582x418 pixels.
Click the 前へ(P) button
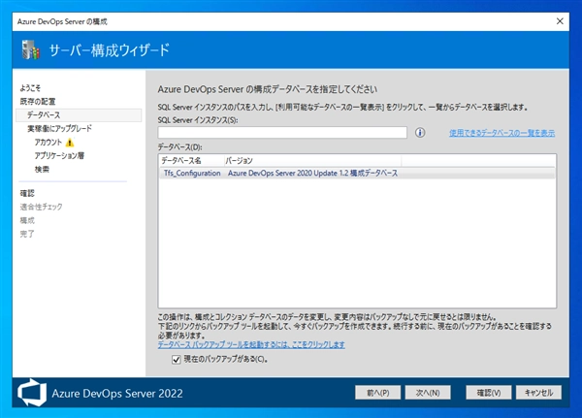point(378,393)
